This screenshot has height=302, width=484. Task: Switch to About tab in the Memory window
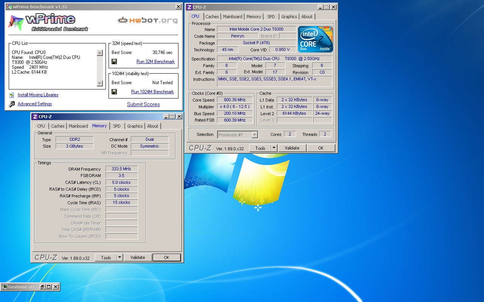153,126
